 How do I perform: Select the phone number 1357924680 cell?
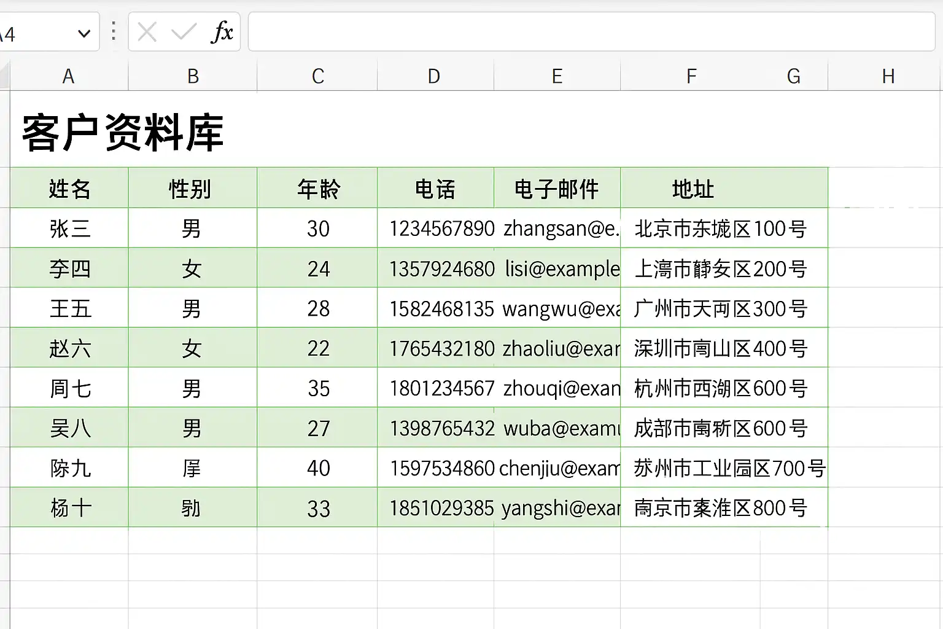436,268
